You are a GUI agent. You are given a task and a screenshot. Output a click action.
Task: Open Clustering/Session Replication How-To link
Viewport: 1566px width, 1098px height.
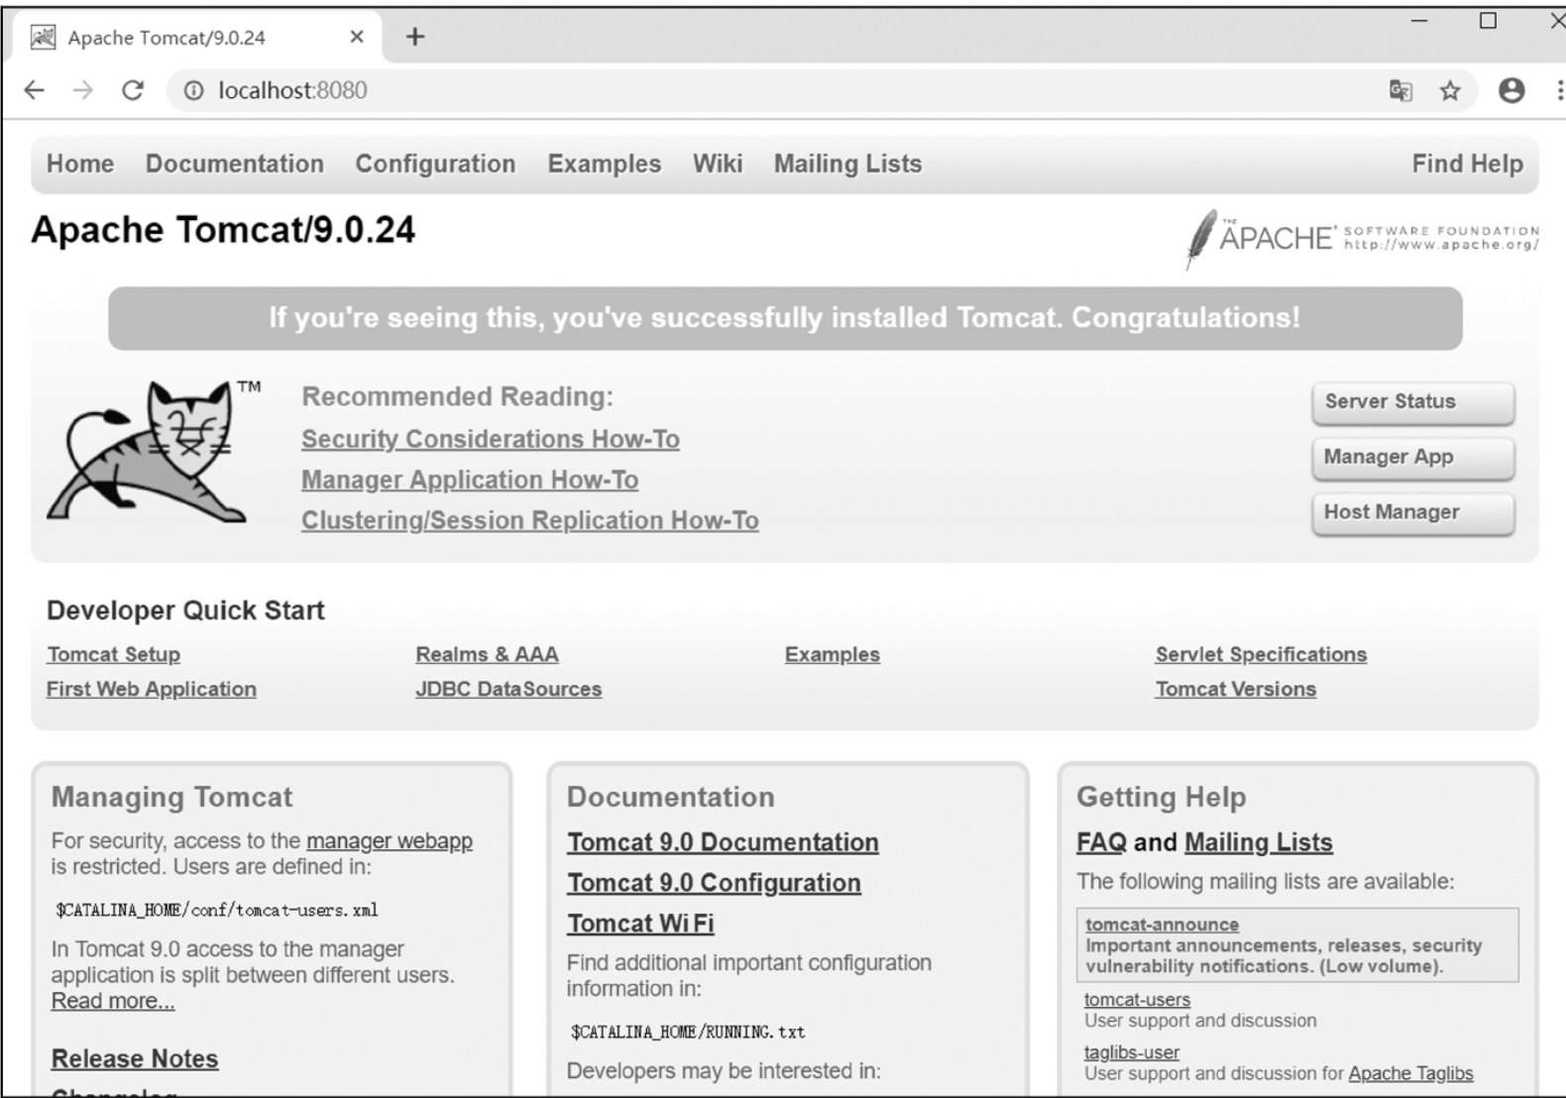coord(530,520)
